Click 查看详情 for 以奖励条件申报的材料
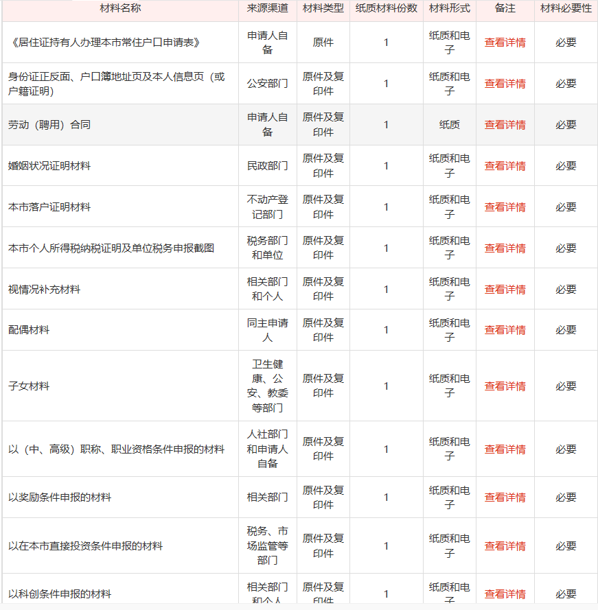This screenshot has width=598, height=610. pyautogui.click(x=505, y=497)
